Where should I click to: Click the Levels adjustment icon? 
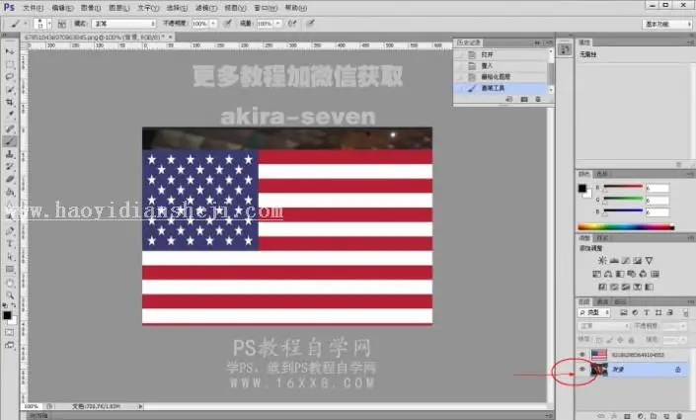point(614,261)
